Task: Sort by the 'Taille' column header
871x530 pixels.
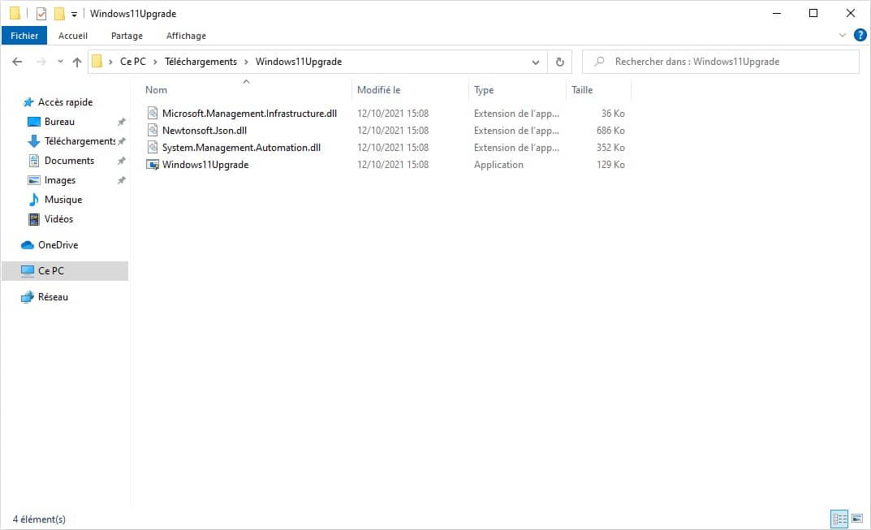Action: [x=581, y=90]
